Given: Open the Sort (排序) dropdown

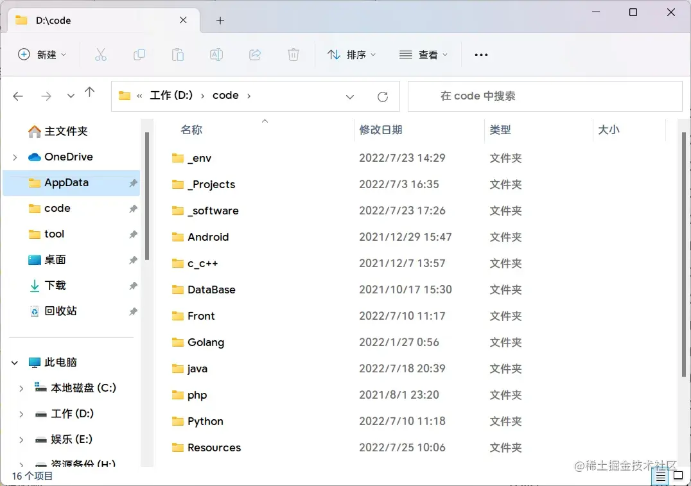Looking at the screenshot, I should [x=351, y=55].
